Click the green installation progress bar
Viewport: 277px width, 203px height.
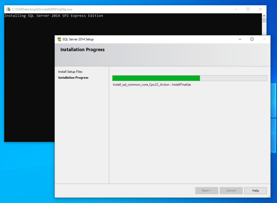click(189, 78)
